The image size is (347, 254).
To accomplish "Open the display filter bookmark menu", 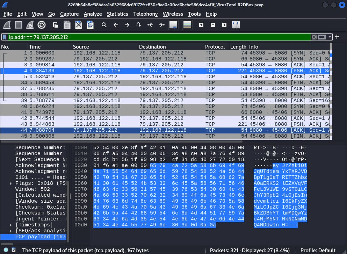I will (x=5, y=37).
